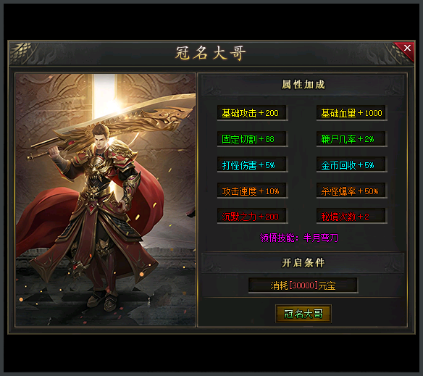Click the warrior character portrait image
Viewport: 423px width, 376px height.
pyautogui.click(x=106, y=200)
